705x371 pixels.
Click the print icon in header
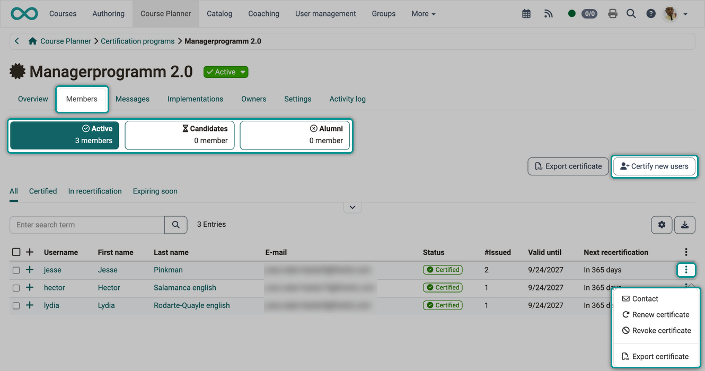pos(613,14)
